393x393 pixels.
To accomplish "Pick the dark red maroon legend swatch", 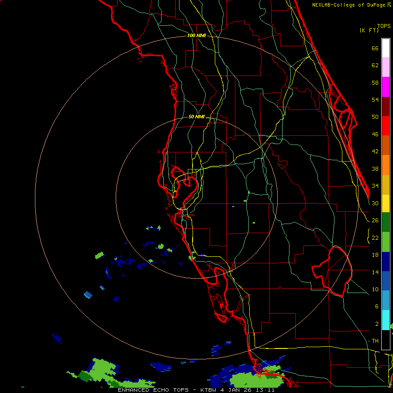I will (x=386, y=106).
